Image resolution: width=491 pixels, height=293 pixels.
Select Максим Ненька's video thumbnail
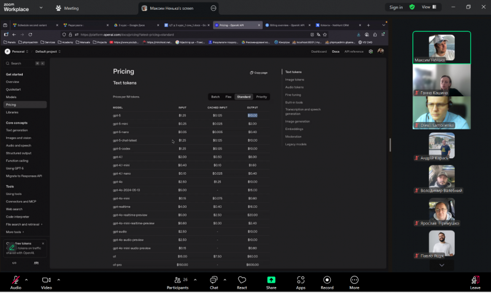[441, 48]
